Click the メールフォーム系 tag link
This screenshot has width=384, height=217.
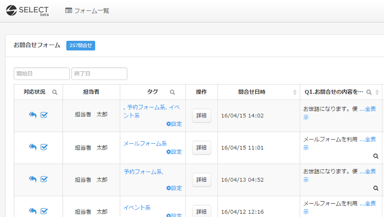point(145,143)
